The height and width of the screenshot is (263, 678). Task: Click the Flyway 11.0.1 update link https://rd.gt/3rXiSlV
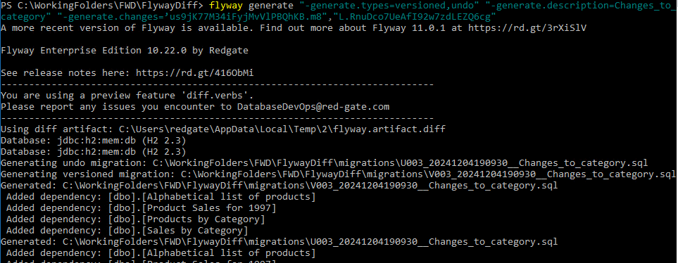click(x=527, y=28)
